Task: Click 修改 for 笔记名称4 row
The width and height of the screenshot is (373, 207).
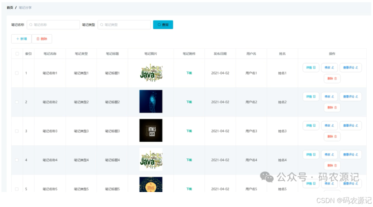Action: (329, 154)
